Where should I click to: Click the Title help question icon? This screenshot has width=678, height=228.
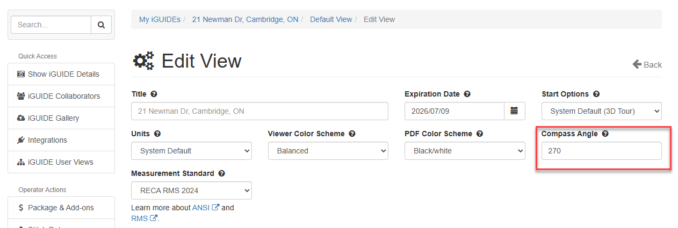[154, 94]
